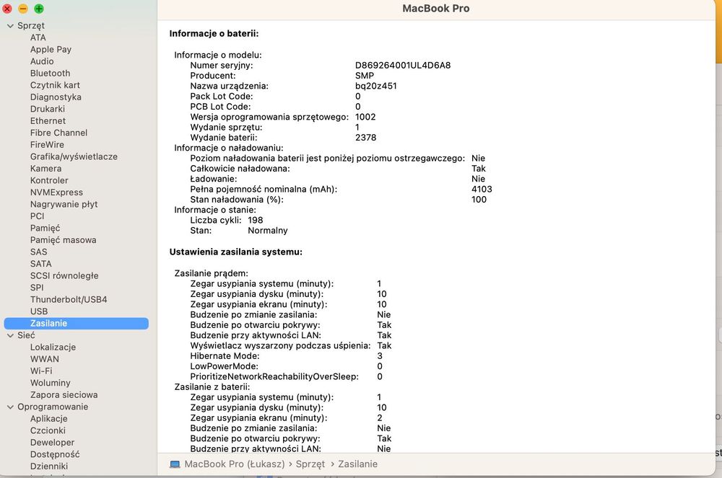This screenshot has height=478, width=722.
Task: Click the battery serial number D869264001UL4D6A8
Action: tap(403, 66)
